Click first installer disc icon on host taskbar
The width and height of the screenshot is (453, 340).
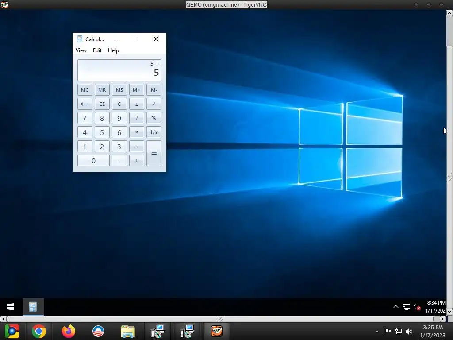click(x=157, y=331)
